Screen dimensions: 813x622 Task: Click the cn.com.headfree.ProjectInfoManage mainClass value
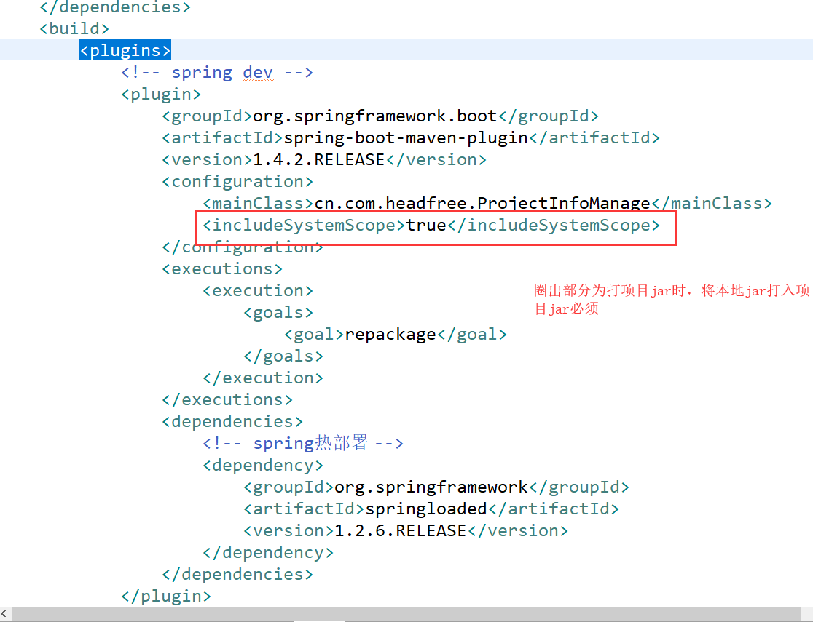tap(482, 204)
